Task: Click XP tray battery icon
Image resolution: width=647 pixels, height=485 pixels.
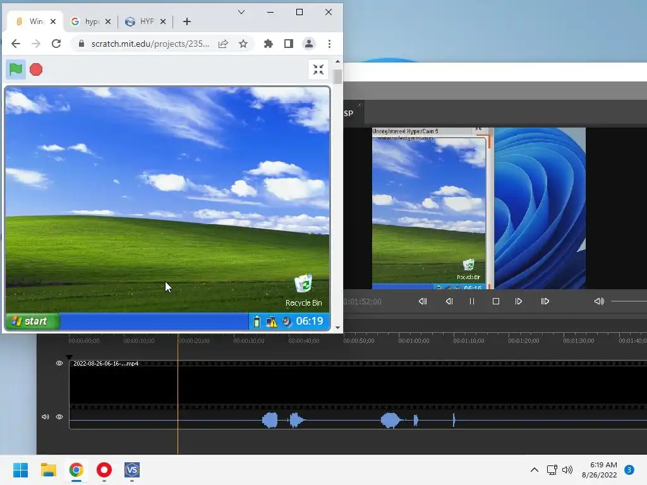Action: (x=257, y=321)
